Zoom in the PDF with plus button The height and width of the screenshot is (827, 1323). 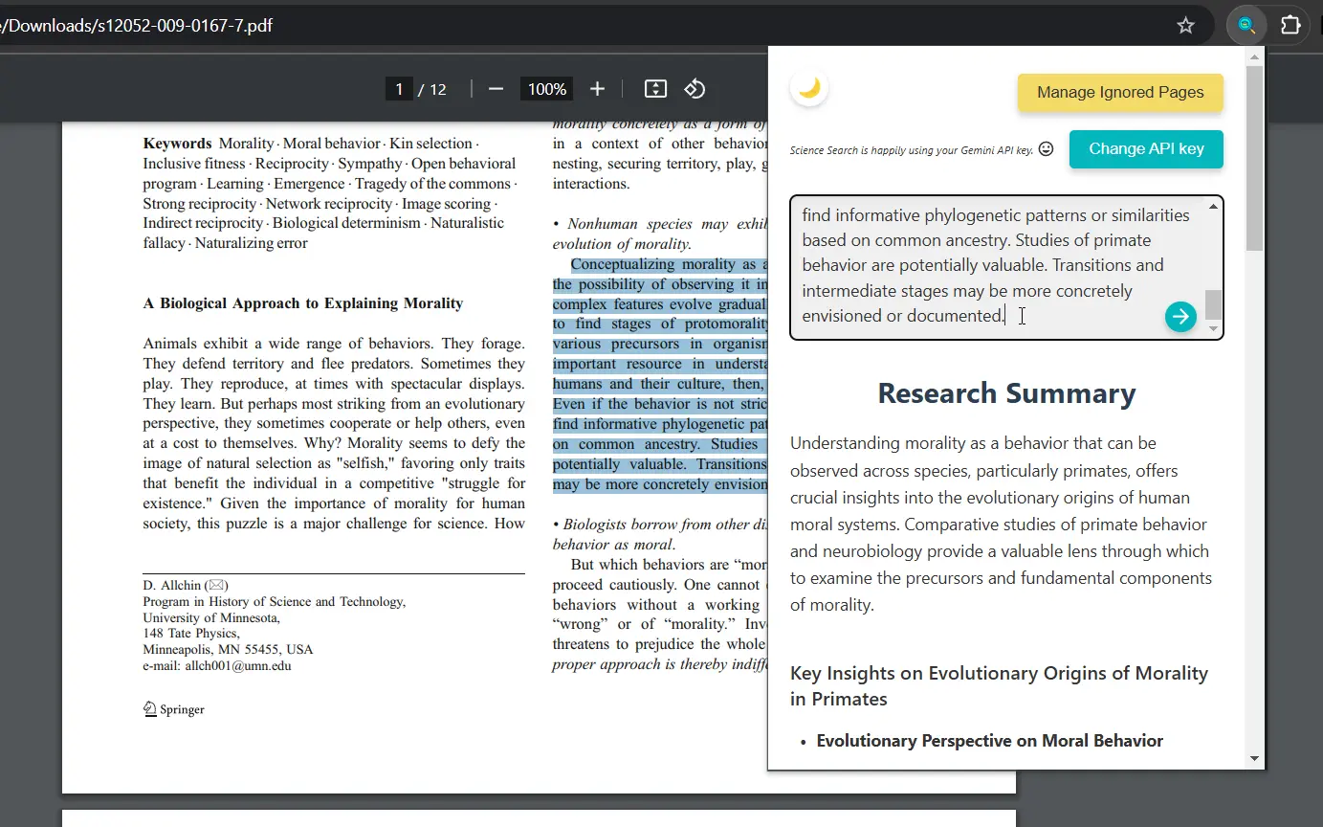(x=597, y=89)
